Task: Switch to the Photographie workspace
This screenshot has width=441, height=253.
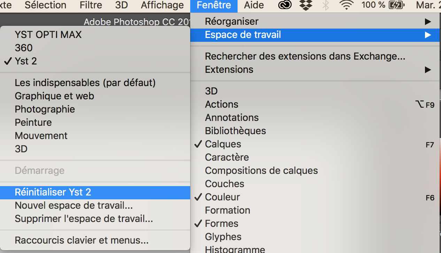Action: coord(45,109)
